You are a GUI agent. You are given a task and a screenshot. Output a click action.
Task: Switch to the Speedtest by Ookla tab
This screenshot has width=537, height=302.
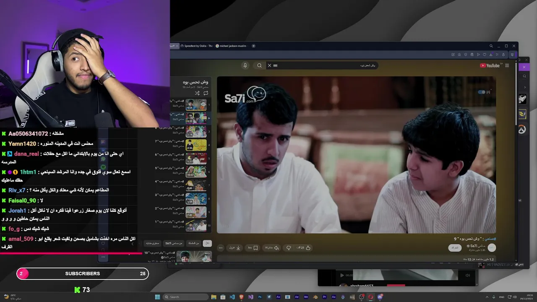[197, 46]
